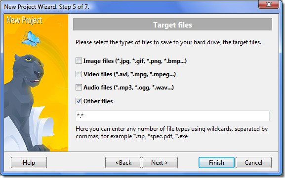This screenshot has width=285, height=178.
Task: Uncheck the Other files checkbox
Action: click(79, 101)
